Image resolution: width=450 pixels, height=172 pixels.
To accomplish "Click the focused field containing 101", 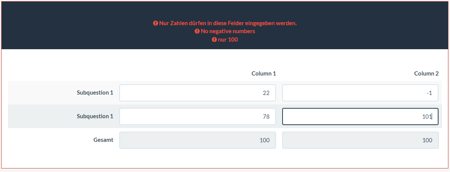I will 360,116.
